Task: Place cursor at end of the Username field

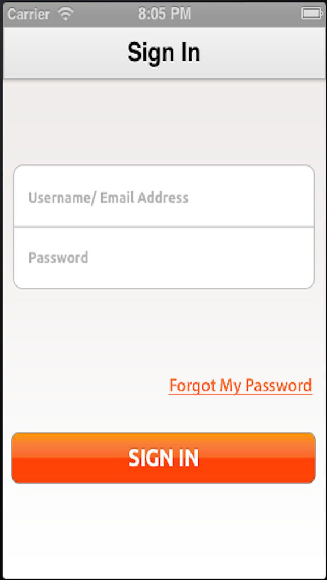Action: pyautogui.click(x=296, y=196)
